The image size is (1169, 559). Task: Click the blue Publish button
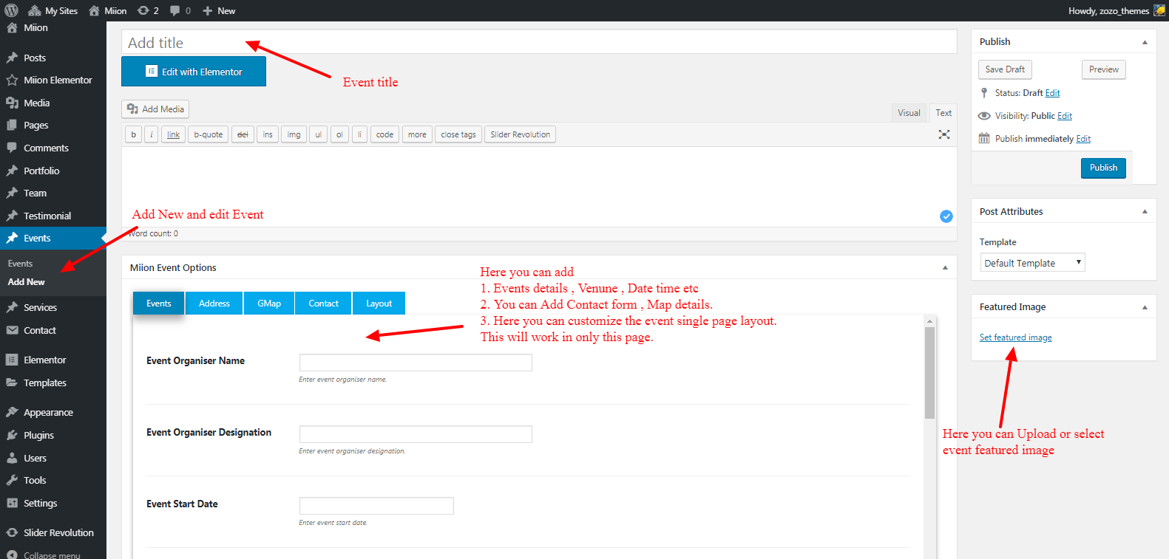(x=1103, y=168)
